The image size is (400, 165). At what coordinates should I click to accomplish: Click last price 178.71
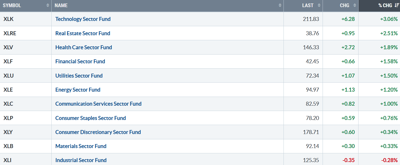[x=311, y=132]
